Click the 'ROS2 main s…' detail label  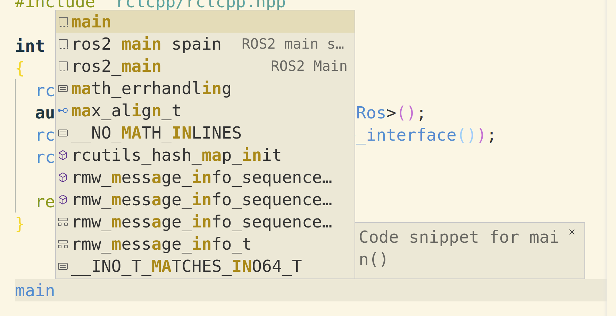click(293, 44)
